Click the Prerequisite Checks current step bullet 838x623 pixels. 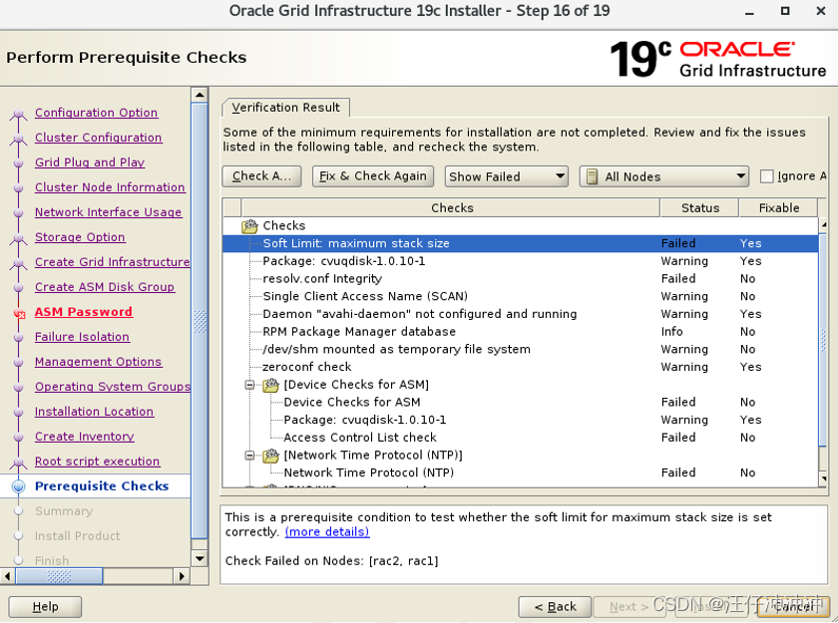coord(19,486)
